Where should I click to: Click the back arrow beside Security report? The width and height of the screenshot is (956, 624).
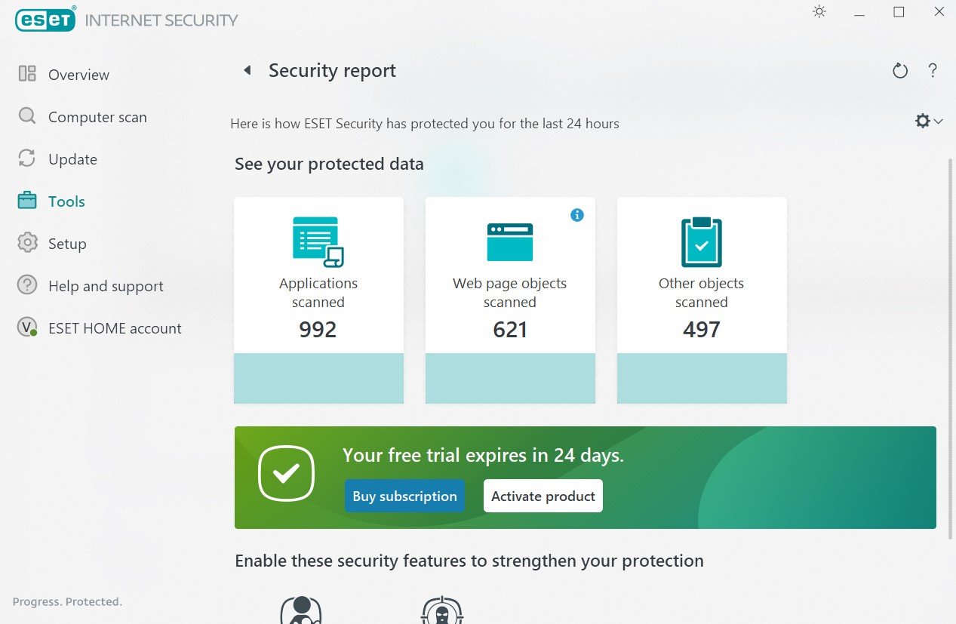click(x=246, y=71)
